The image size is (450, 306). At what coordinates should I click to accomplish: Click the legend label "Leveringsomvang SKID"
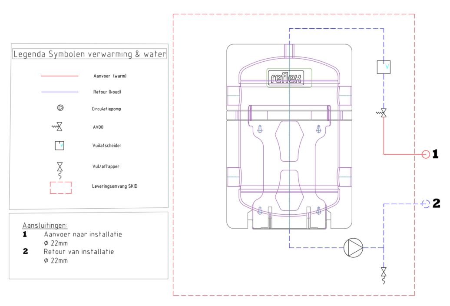pos(115,186)
